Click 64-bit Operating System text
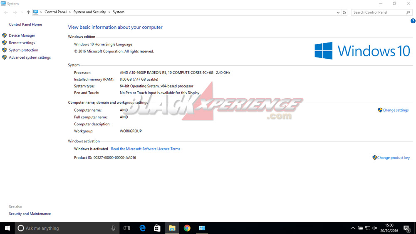 156,86
